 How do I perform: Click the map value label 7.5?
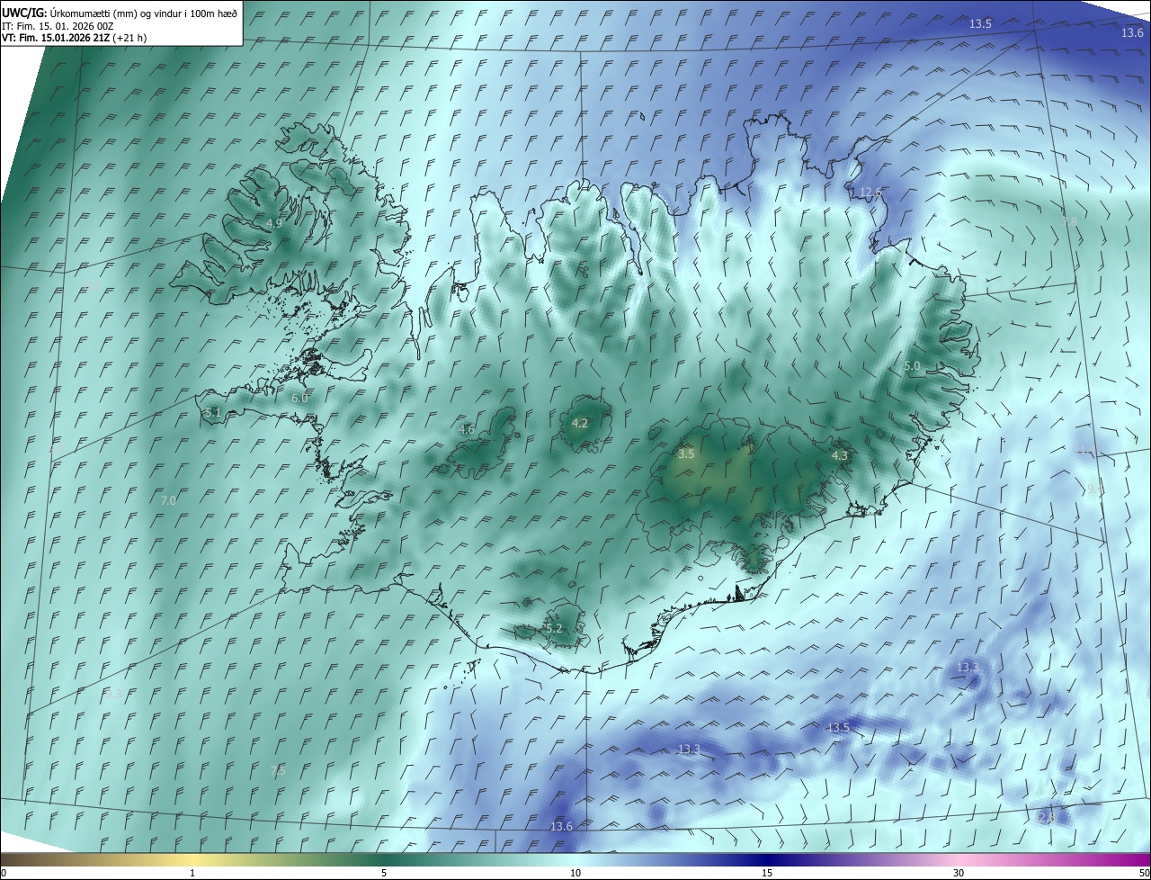tap(278, 771)
